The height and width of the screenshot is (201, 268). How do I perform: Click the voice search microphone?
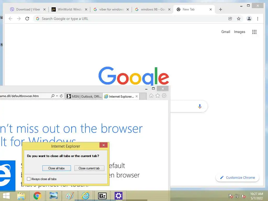pos(200,106)
